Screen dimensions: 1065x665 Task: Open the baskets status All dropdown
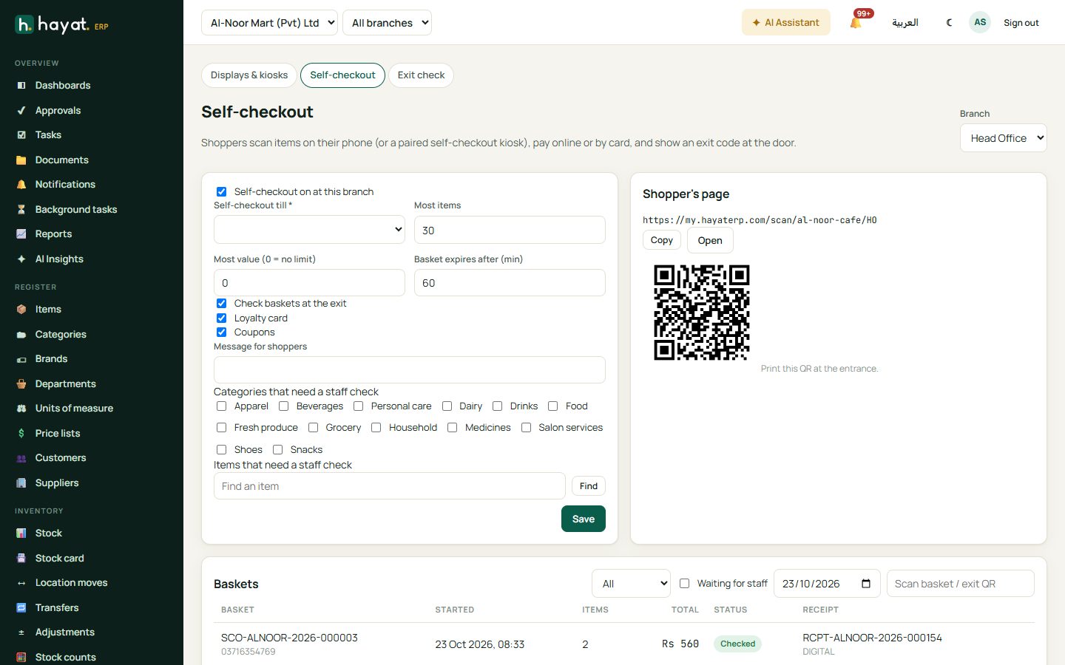(631, 584)
